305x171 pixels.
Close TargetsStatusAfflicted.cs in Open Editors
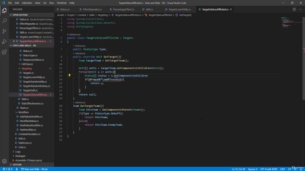(14, 41)
